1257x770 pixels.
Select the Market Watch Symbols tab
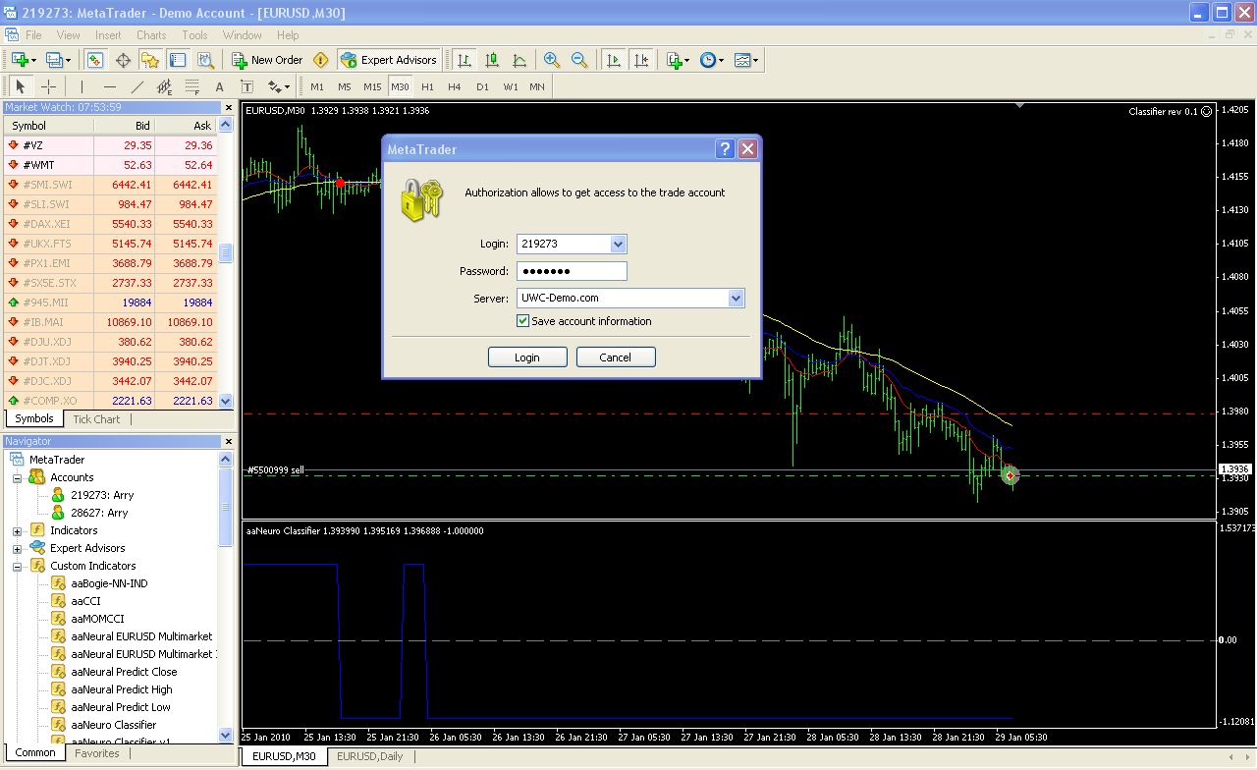point(34,418)
